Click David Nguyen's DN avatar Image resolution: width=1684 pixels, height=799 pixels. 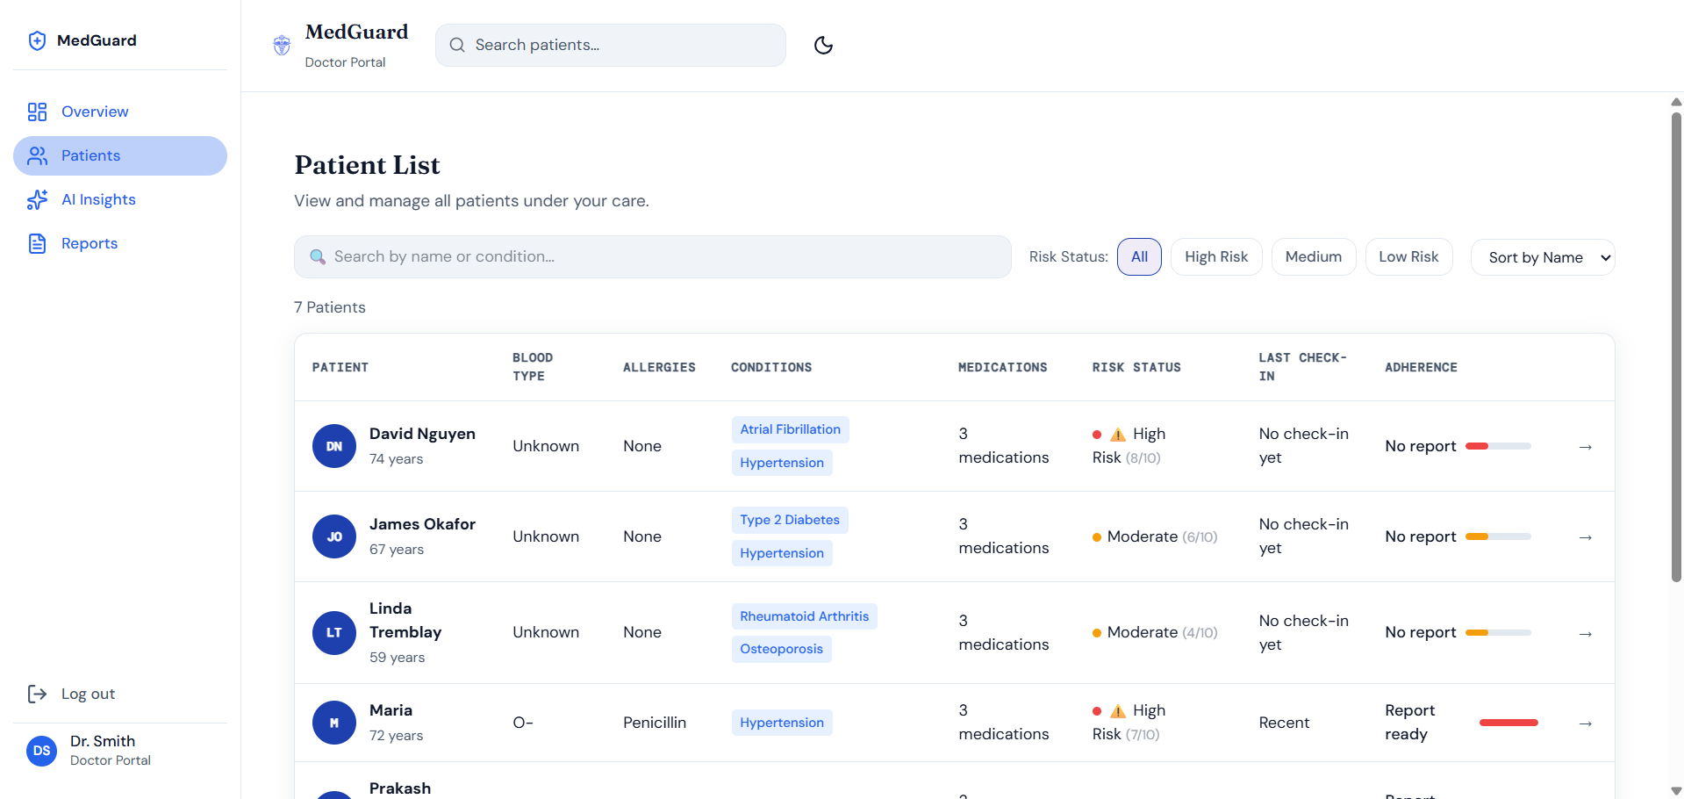334,446
